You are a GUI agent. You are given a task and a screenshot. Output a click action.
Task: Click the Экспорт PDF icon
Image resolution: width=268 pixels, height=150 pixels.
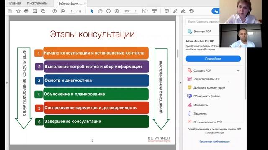[x=190, y=32]
